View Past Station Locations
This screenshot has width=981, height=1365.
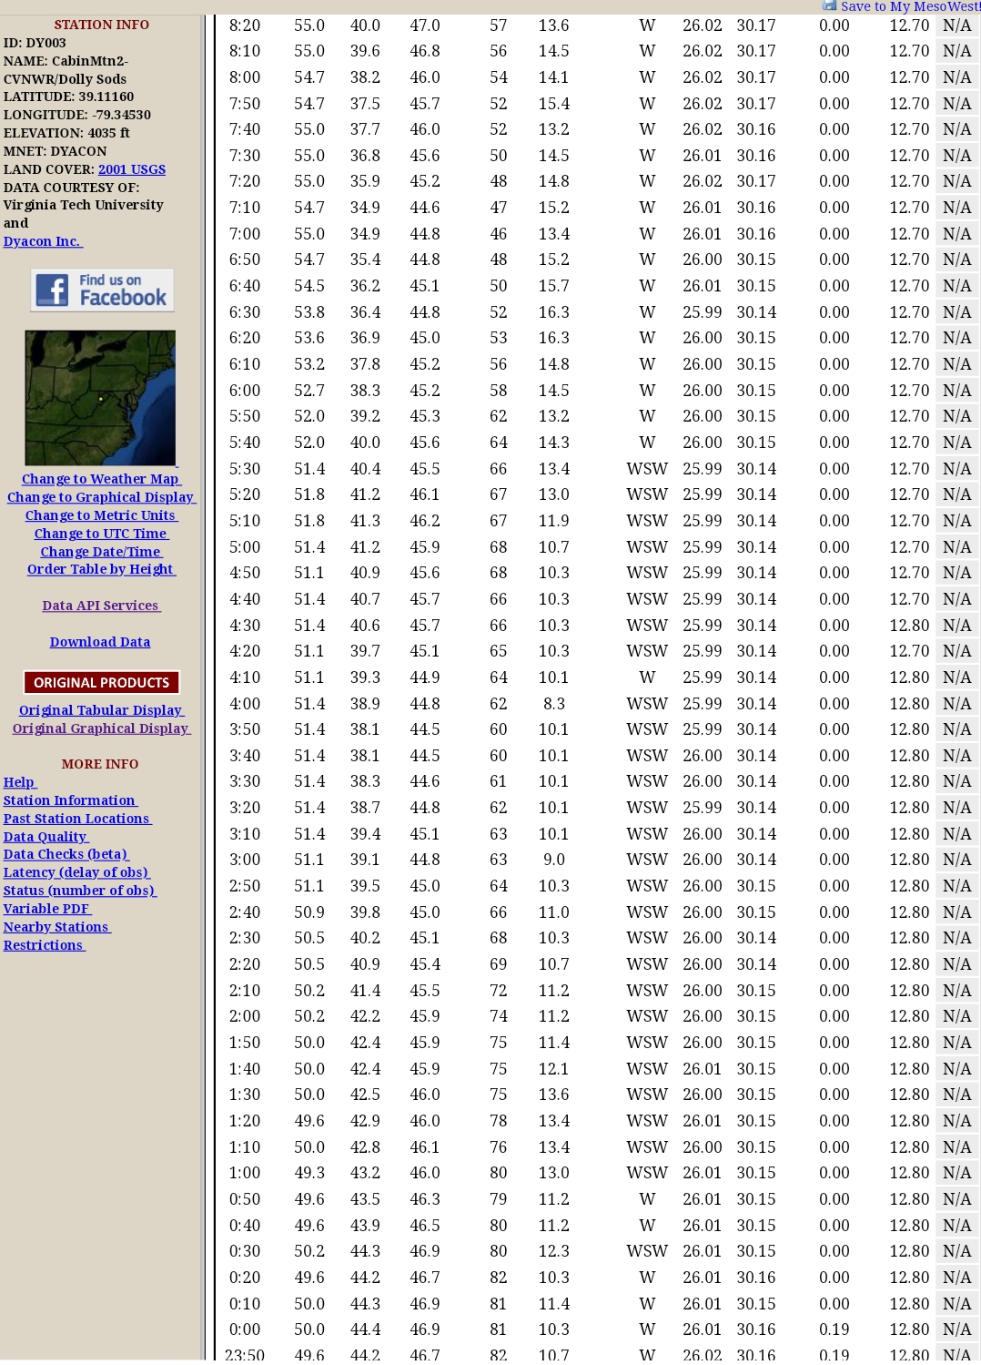[x=77, y=819]
